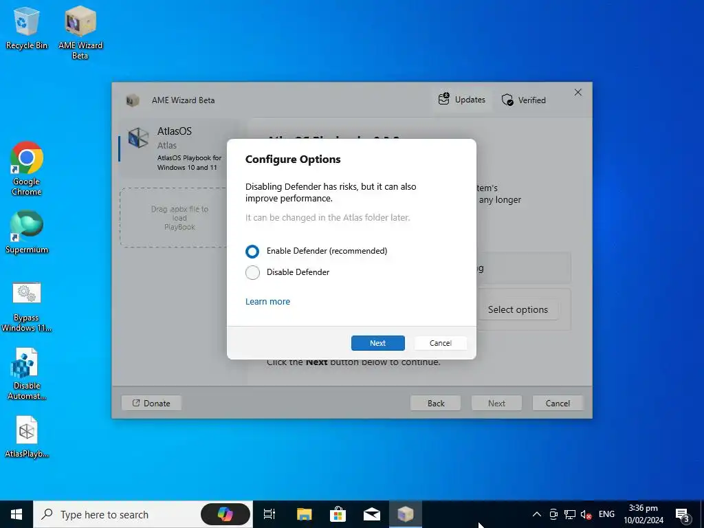Select Enable Defender (recommended) radio option
The height and width of the screenshot is (528, 704).
coord(316,251)
